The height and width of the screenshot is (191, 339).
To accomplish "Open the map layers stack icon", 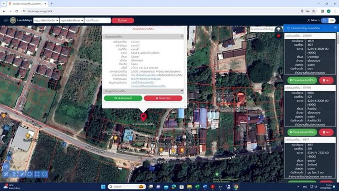I will (279, 29).
